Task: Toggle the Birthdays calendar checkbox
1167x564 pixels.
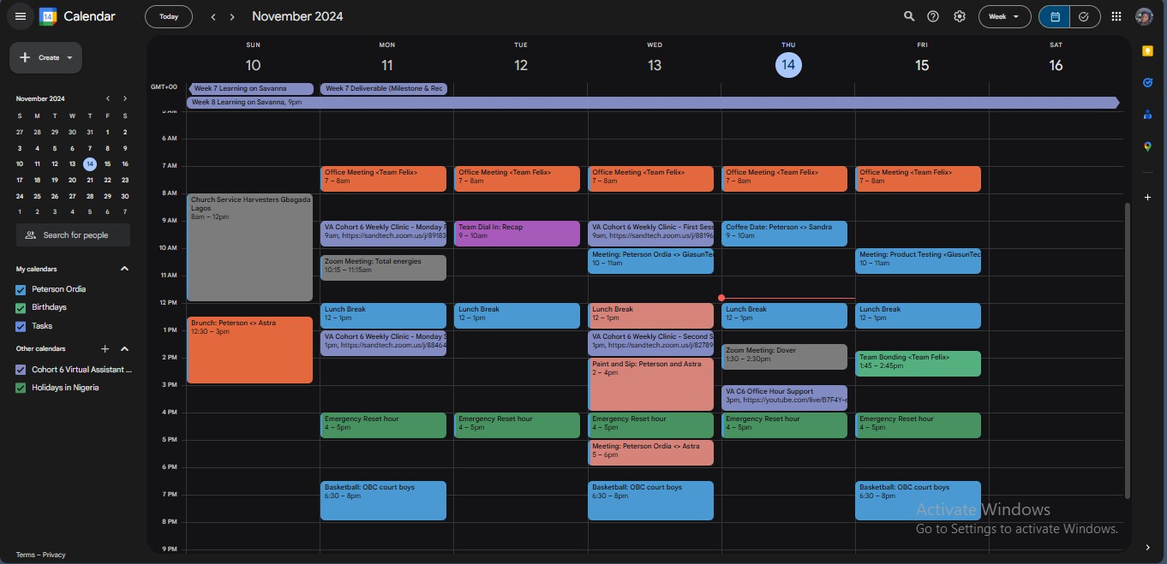Action: (x=21, y=308)
